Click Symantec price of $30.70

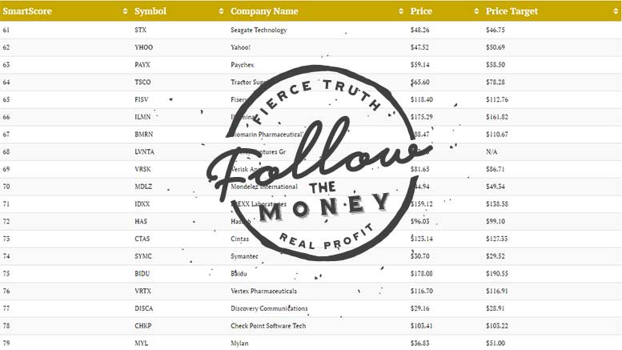pyautogui.click(x=419, y=256)
